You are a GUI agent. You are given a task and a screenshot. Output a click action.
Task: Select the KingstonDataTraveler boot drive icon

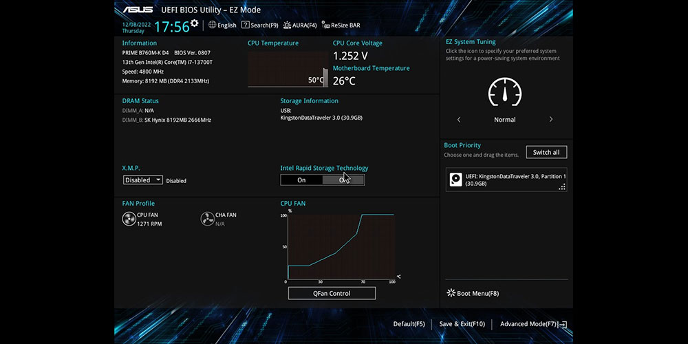456,180
